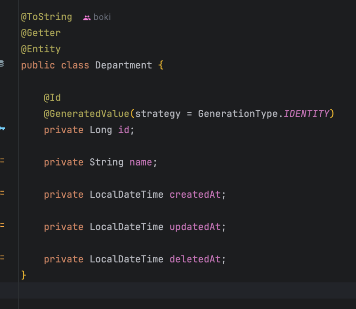Click the String type of name field
The image size is (356, 309).
click(107, 162)
